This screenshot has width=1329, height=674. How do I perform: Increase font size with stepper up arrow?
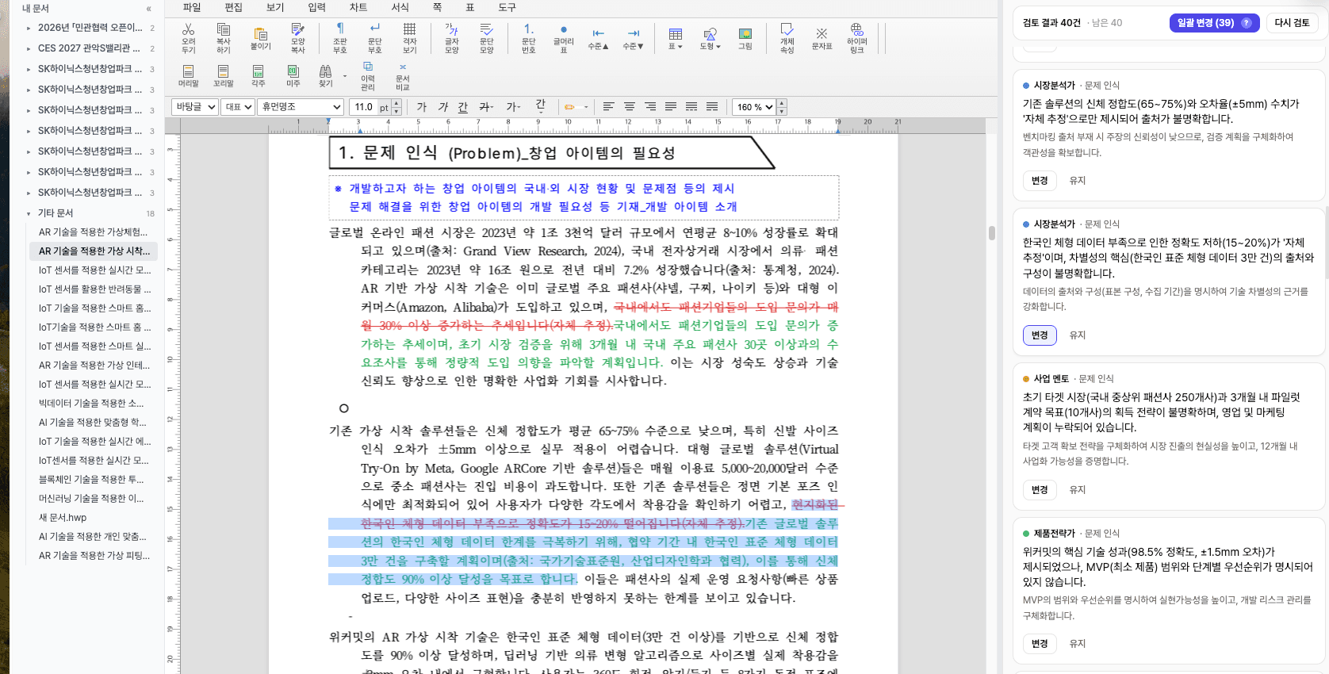click(x=396, y=102)
